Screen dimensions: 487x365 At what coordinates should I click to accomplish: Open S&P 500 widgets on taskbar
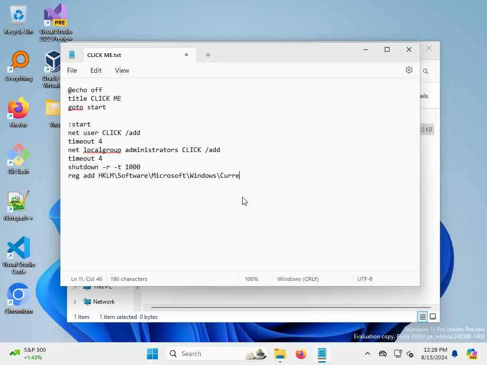coord(28,354)
